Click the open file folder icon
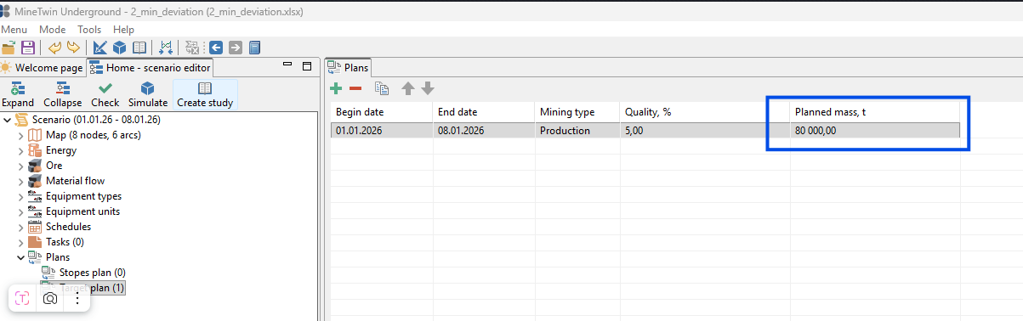This screenshot has height=321, width=1023. (9, 48)
